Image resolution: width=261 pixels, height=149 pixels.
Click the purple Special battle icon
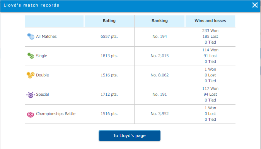pos(31,95)
